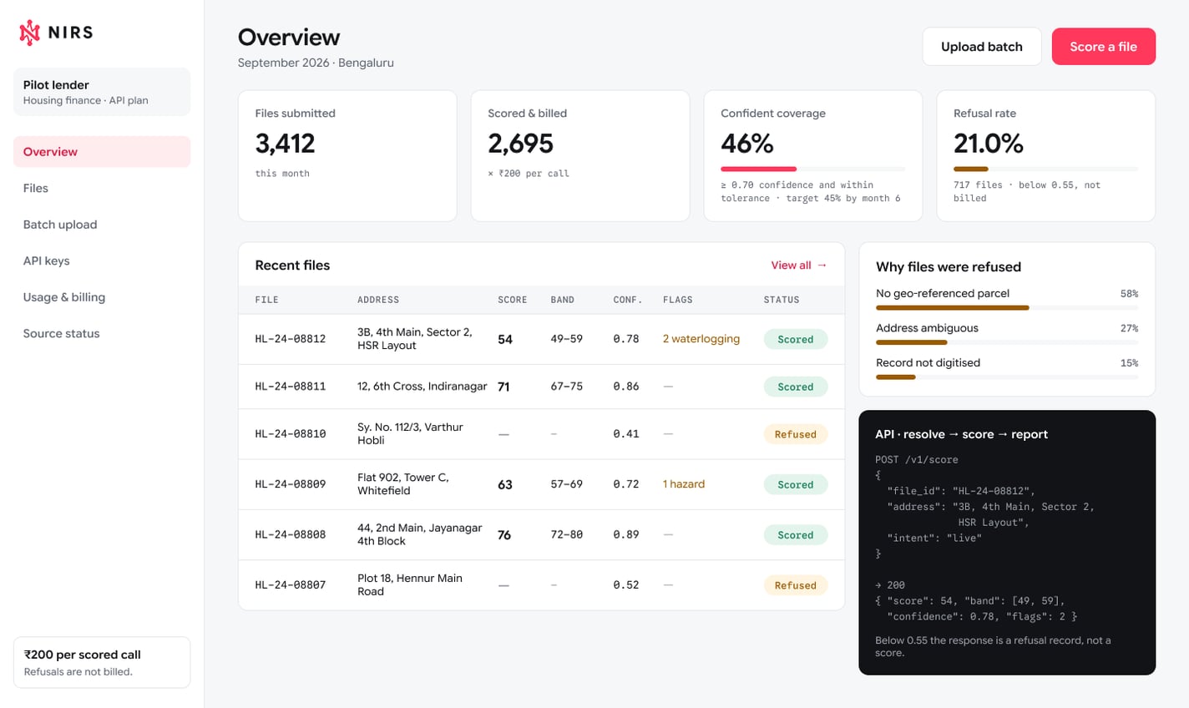Check Source status page
The width and height of the screenshot is (1189, 708).
pyautogui.click(x=102, y=333)
